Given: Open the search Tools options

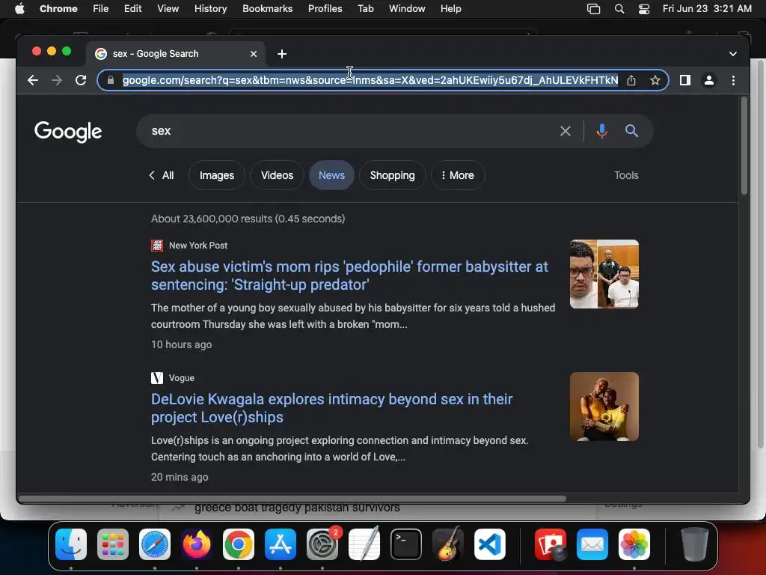Looking at the screenshot, I should pos(626,175).
